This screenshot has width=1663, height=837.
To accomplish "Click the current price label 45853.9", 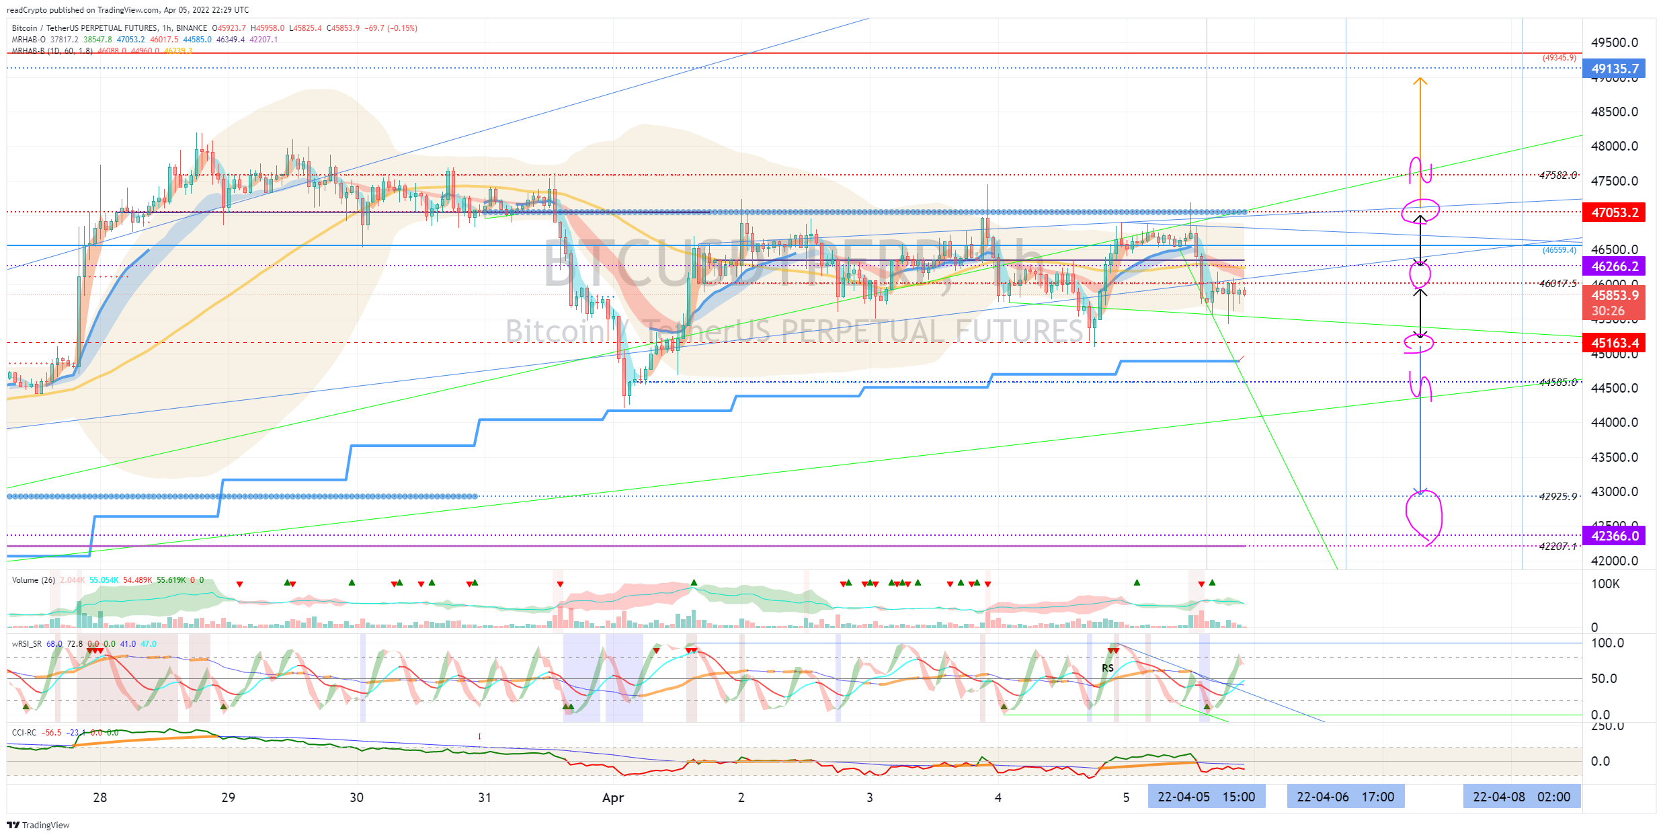I will tap(1614, 295).
